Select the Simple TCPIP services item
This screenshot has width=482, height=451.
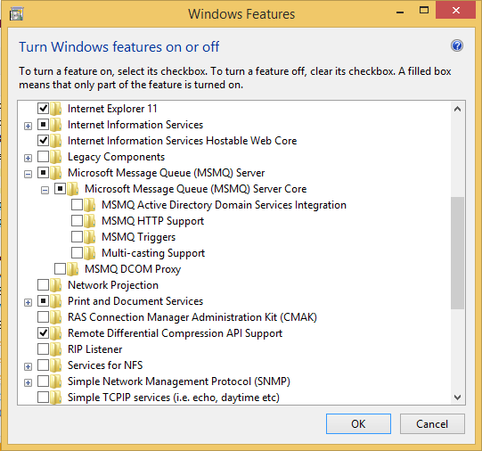click(x=174, y=398)
